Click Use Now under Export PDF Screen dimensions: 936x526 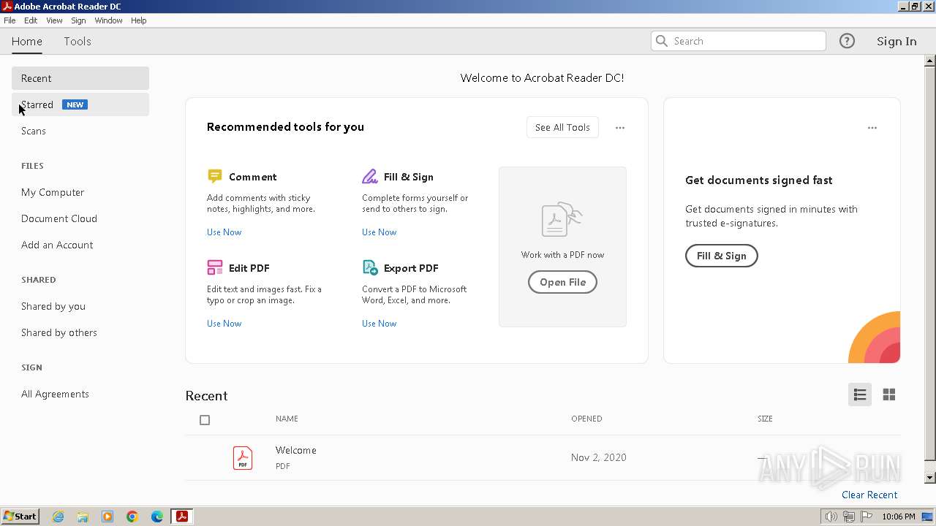click(379, 324)
